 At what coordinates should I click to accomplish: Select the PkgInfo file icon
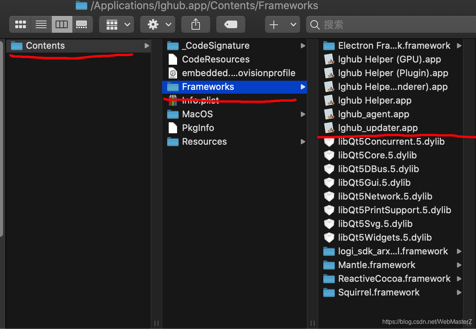[173, 128]
